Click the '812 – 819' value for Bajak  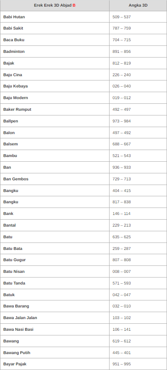[122, 63]
